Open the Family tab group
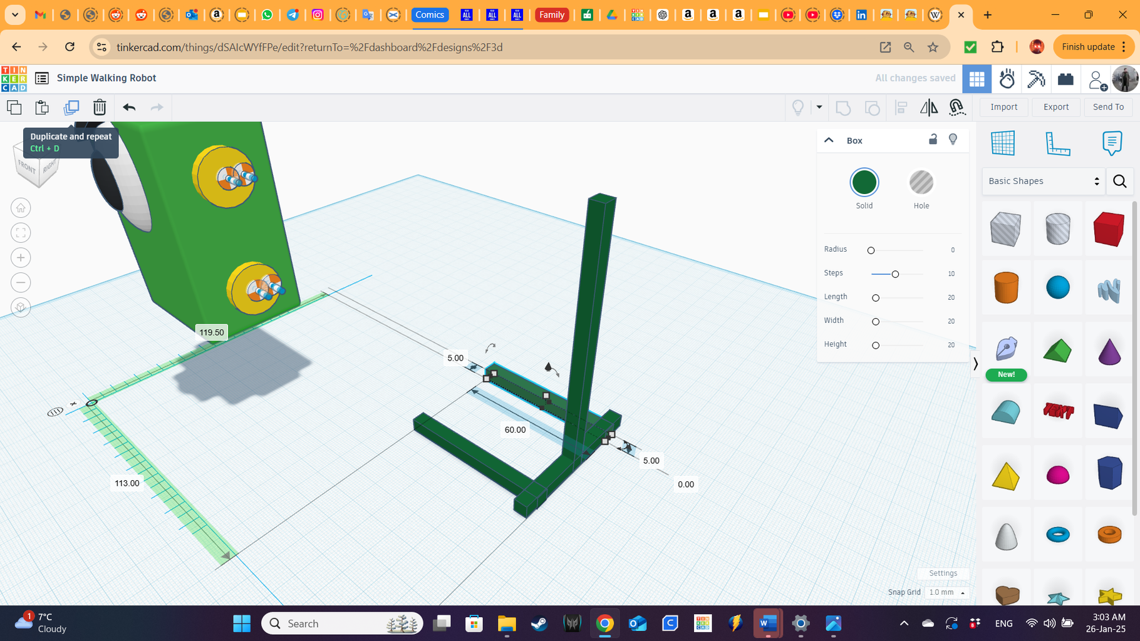The height and width of the screenshot is (641, 1140). [x=552, y=14]
